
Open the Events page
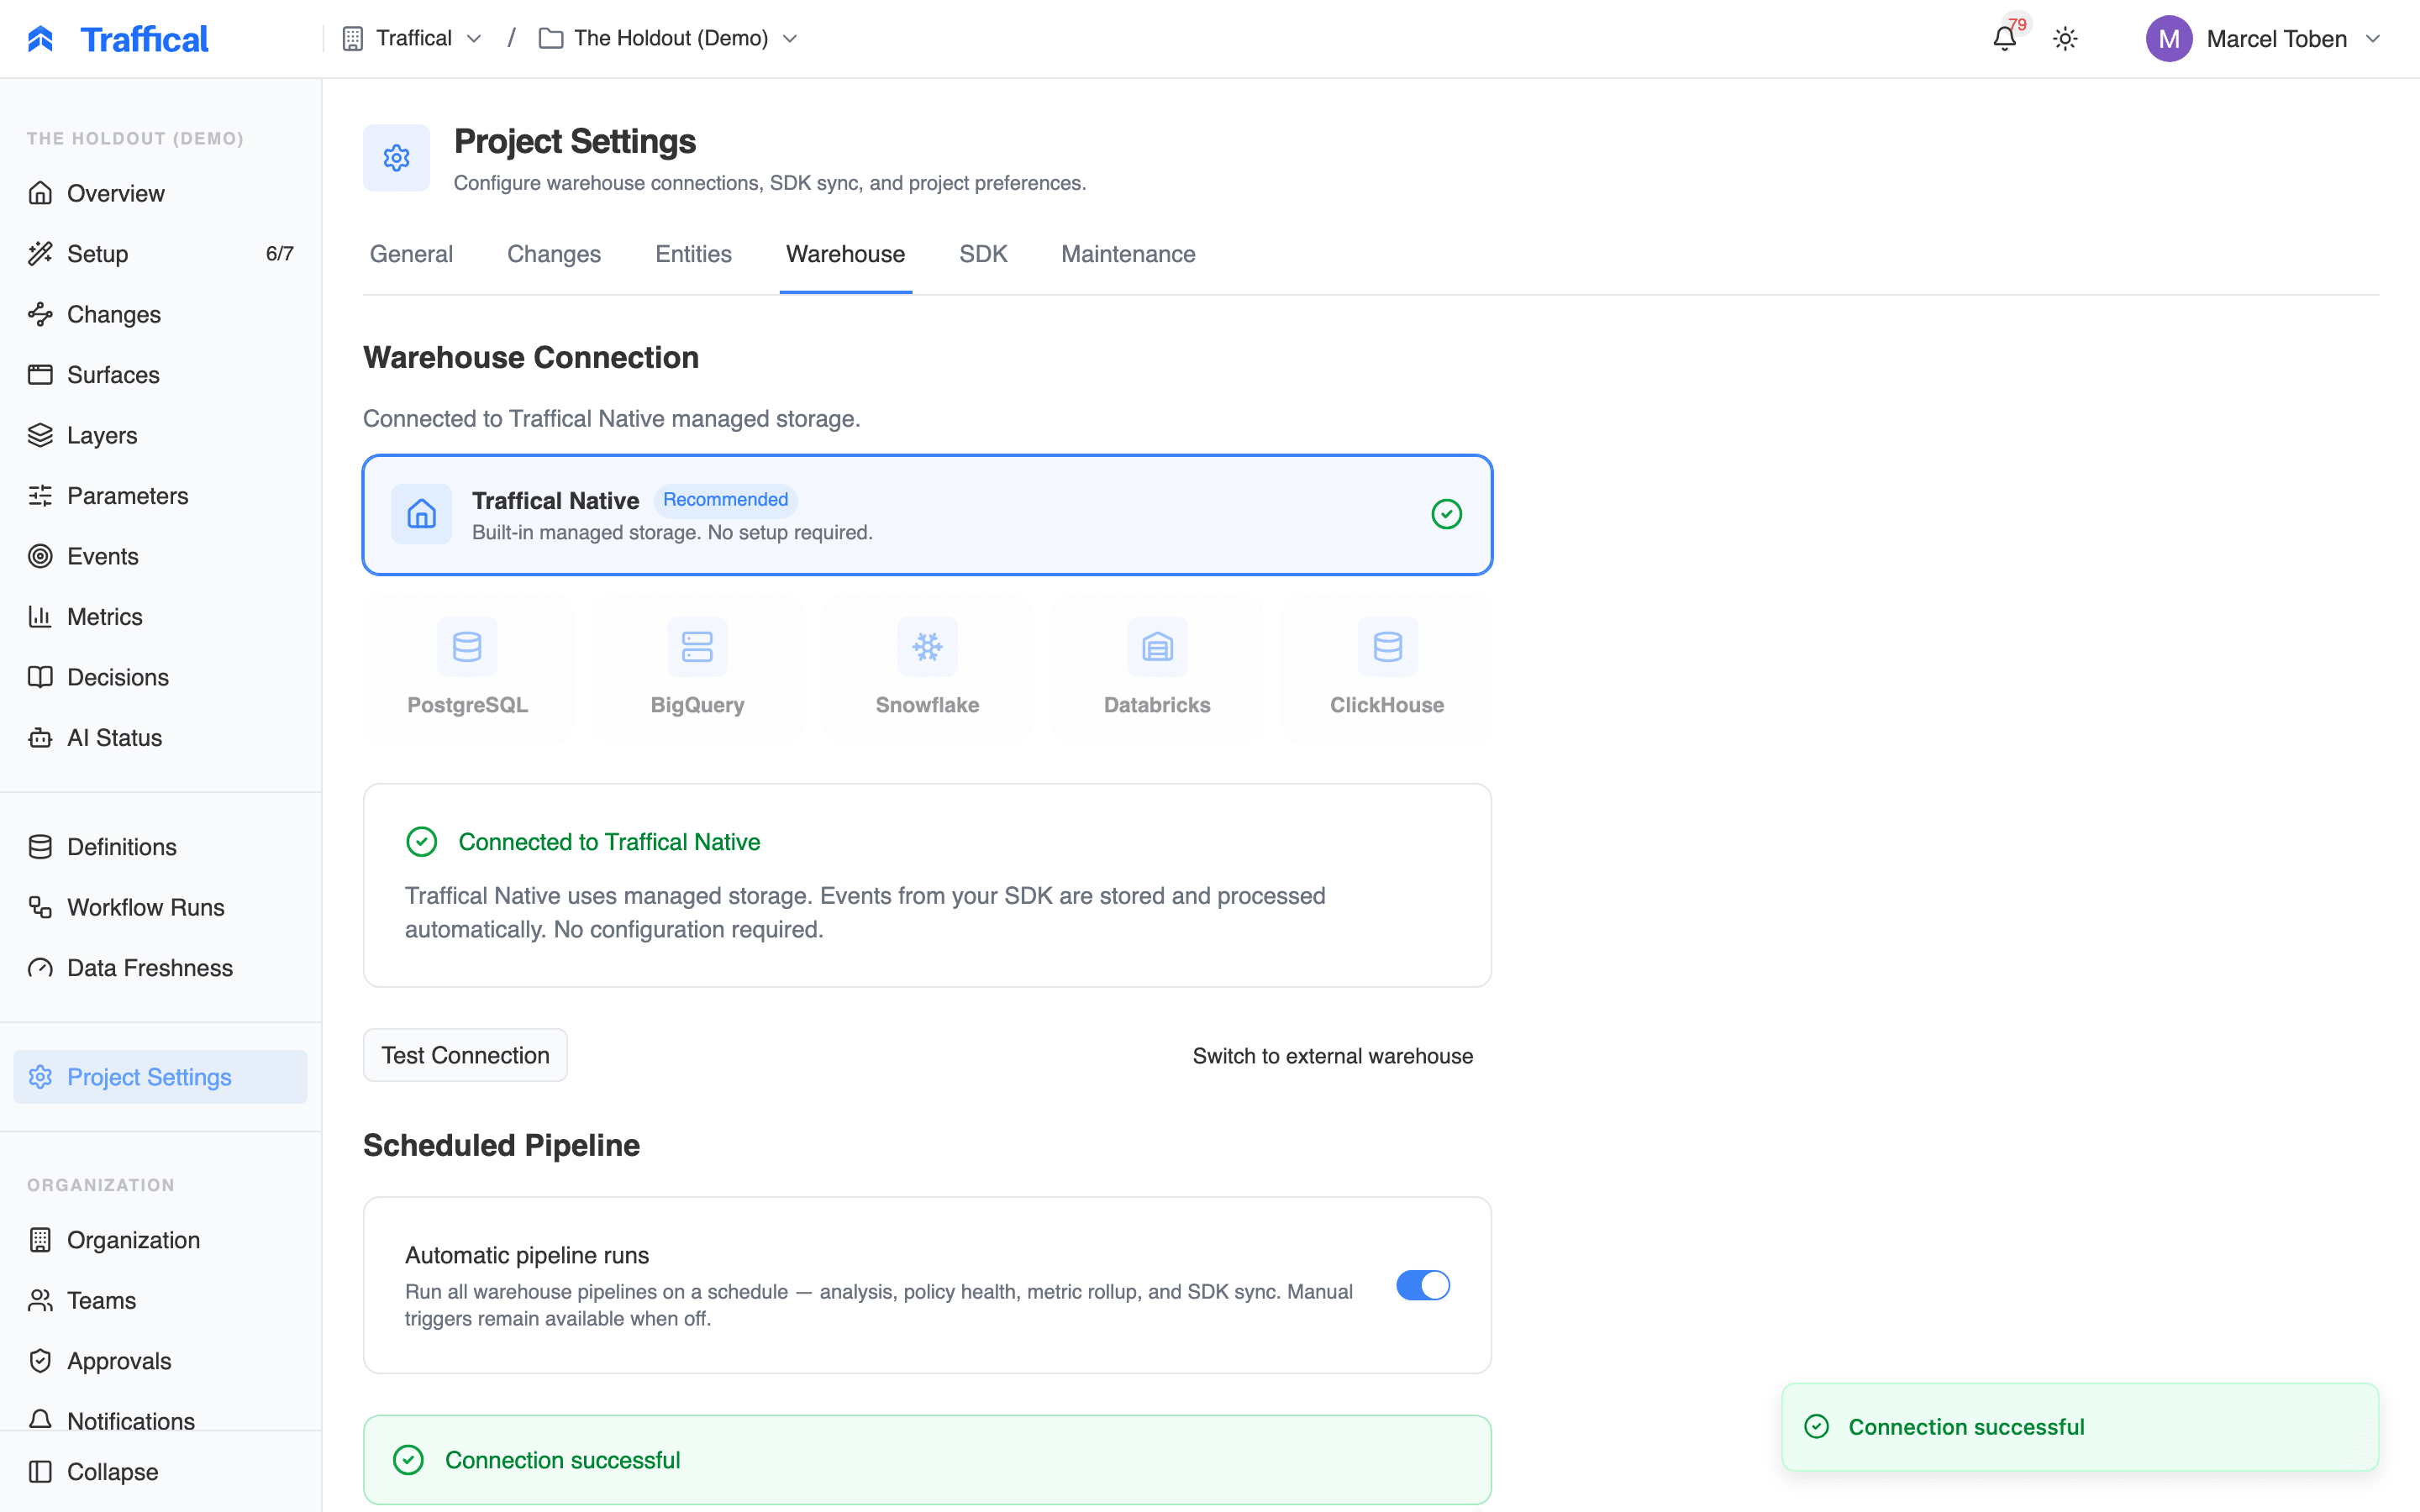160,556
